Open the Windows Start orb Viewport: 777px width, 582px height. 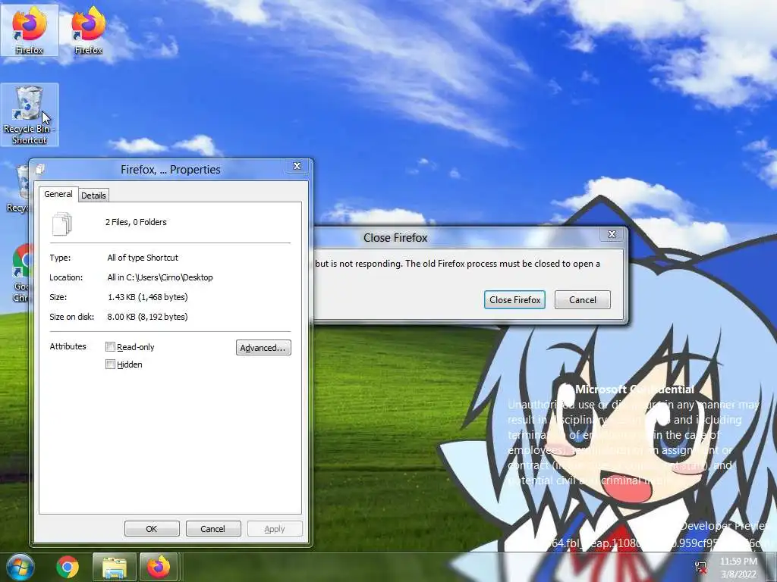coord(20,567)
